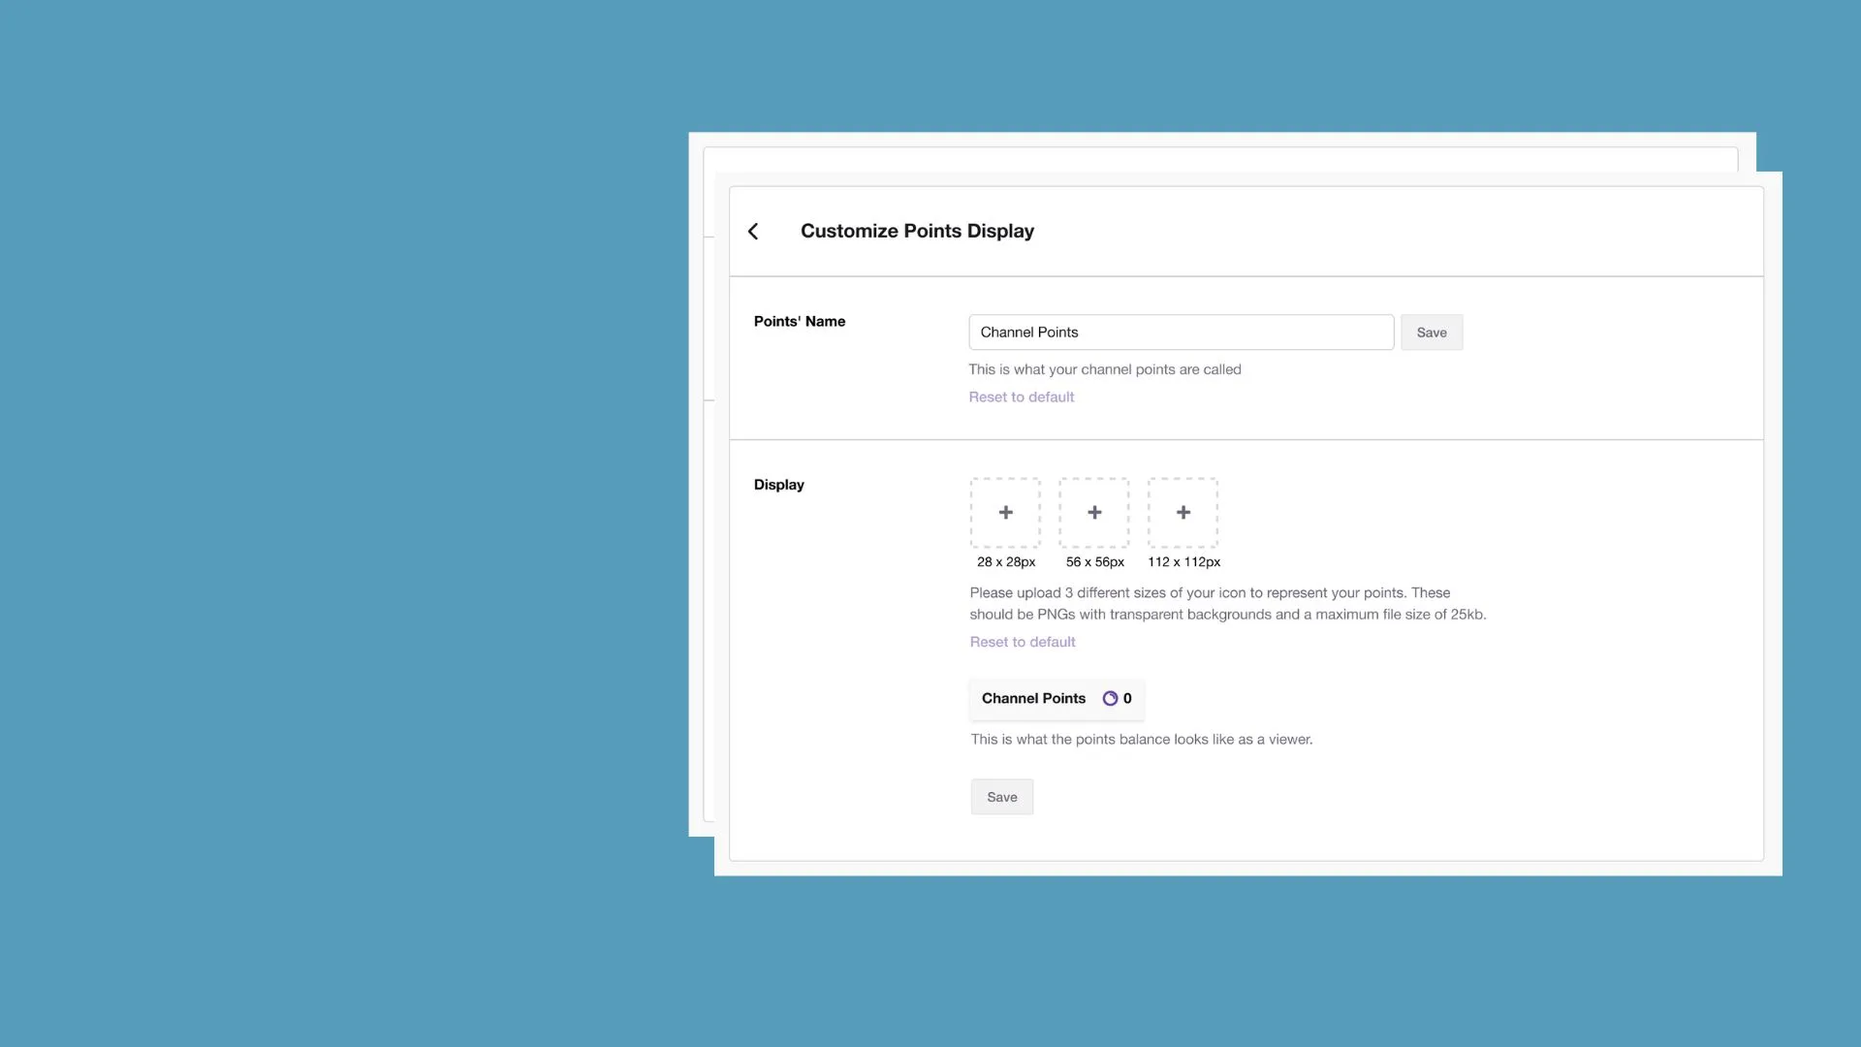Click the Display section label
The image size is (1861, 1047).
pos(778,485)
